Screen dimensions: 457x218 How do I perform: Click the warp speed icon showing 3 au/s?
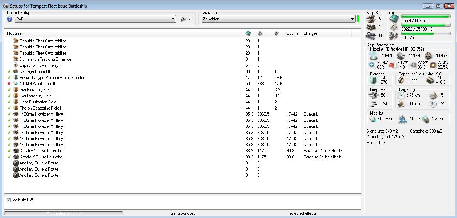coord(425,119)
